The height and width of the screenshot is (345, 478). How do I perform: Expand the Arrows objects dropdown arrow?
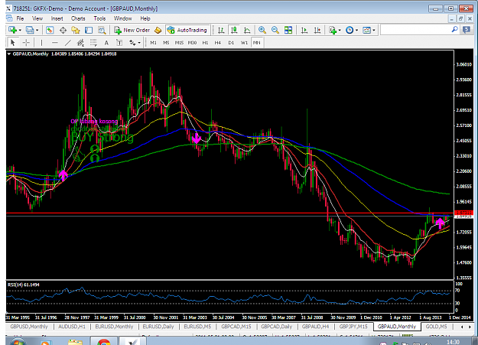point(139,43)
